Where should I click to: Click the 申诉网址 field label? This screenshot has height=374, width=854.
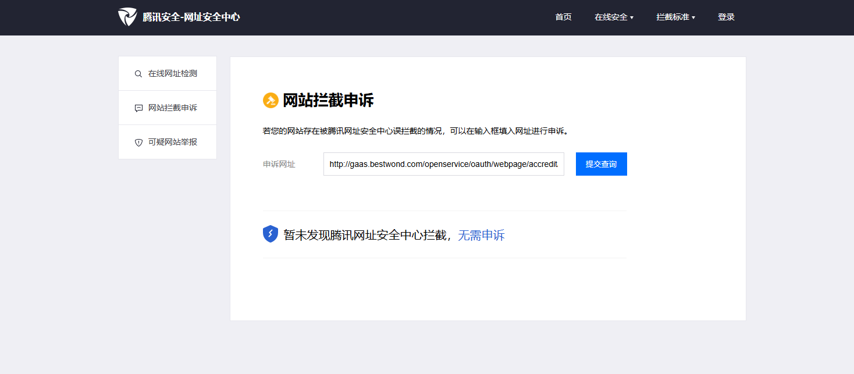(279, 165)
